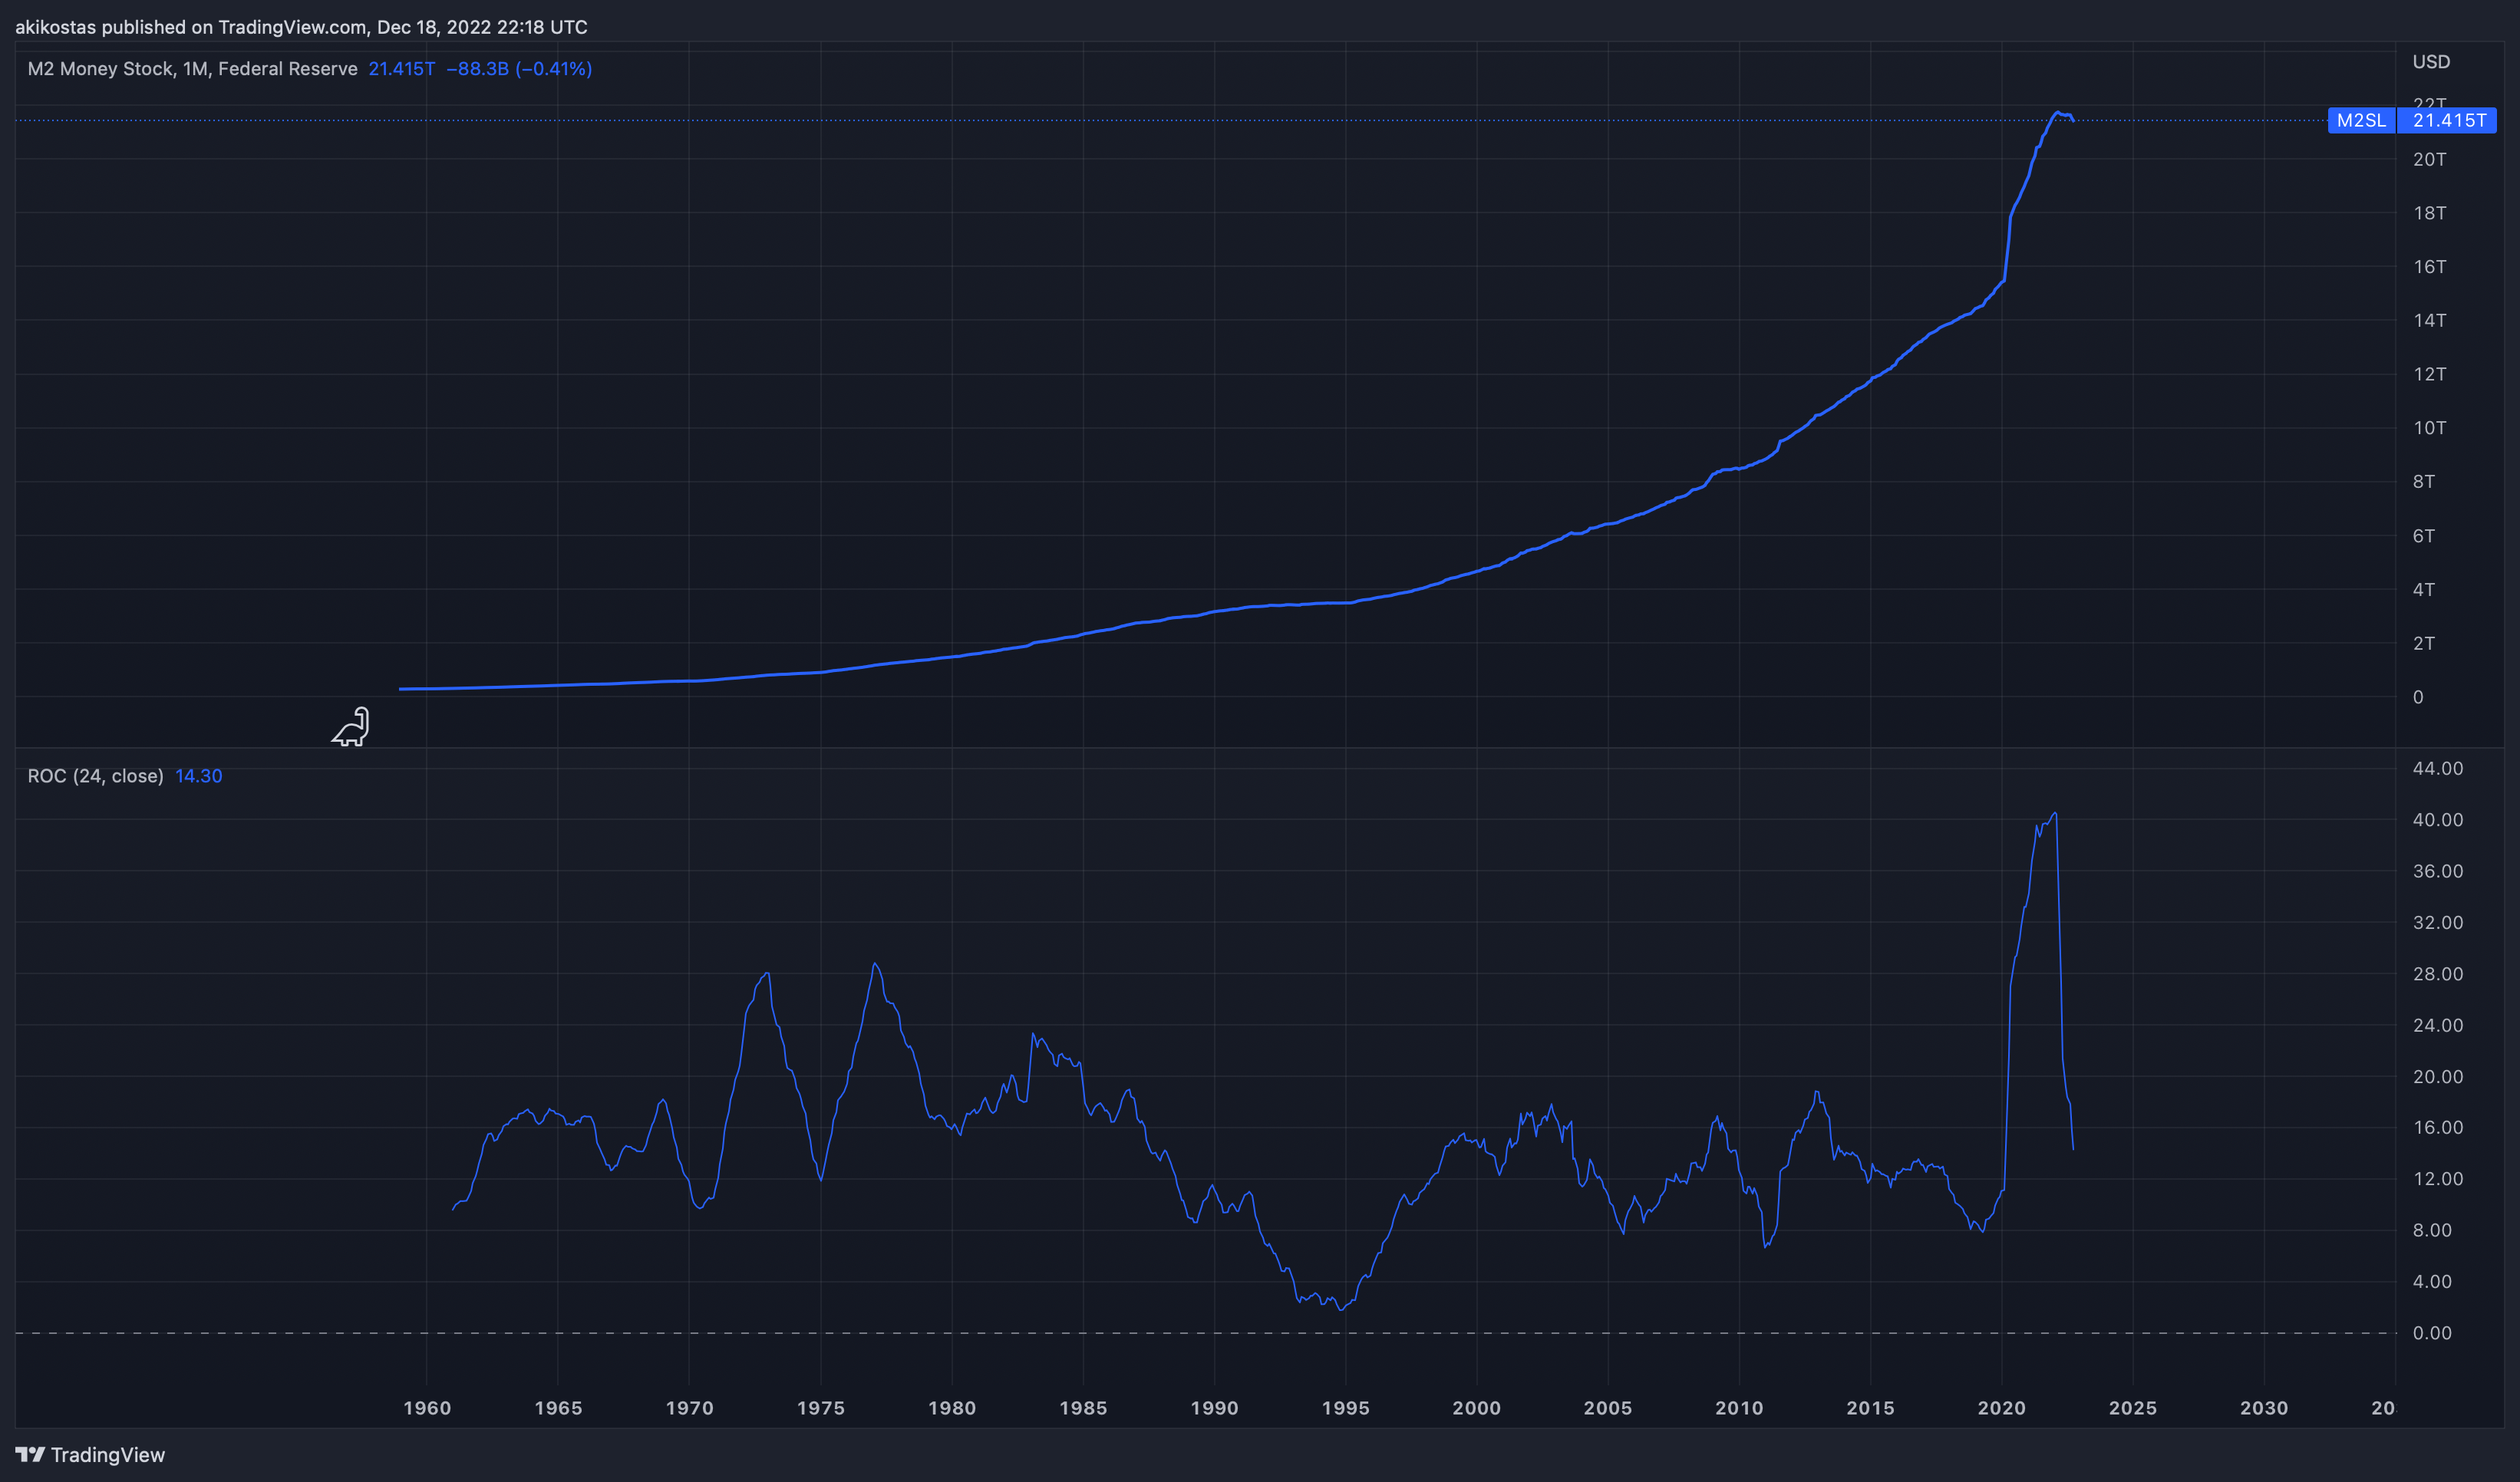
Task: Click the 28.00 ROC axis label
Action: coord(2438,973)
